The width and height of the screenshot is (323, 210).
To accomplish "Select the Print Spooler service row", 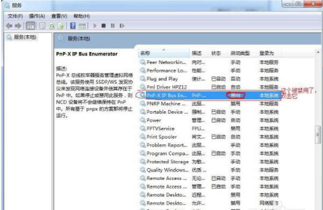I will click(x=209, y=137).
